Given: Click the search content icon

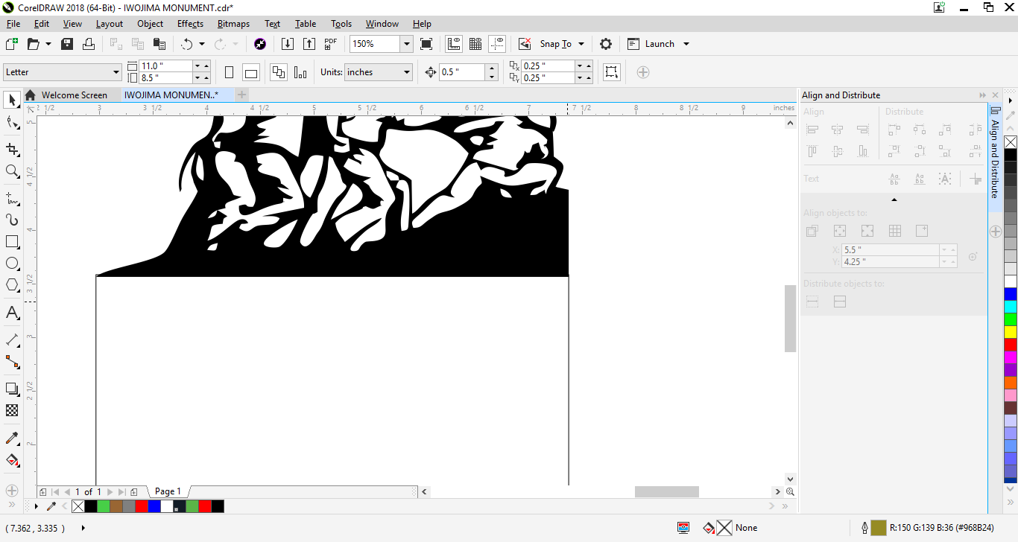Looking at the screenshot, I should (260, 44).
